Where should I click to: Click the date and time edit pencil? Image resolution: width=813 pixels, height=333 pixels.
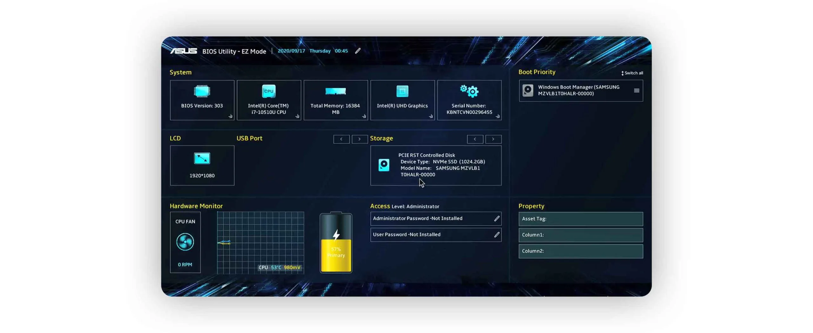[358, 51]
